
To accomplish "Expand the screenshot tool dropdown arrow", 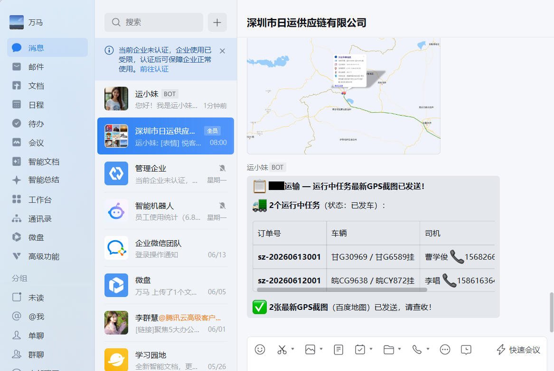I will point(292,349).
